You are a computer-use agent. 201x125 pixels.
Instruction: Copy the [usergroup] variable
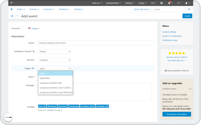coord(74,106)
